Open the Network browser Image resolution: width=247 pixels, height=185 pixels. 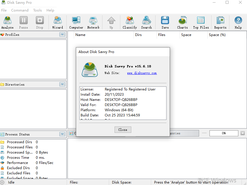coord(93,22)
